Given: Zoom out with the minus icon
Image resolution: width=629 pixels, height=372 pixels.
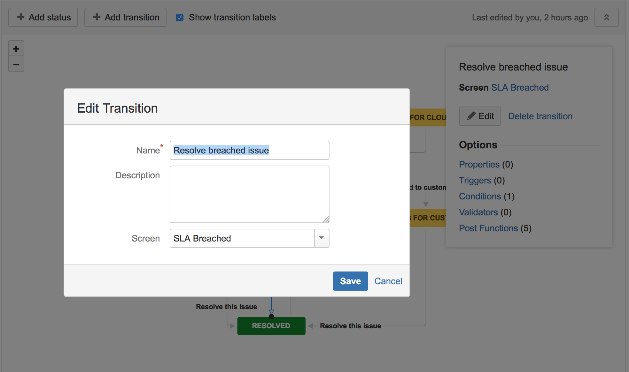Looking at the screenshot, I should (16, 64).
